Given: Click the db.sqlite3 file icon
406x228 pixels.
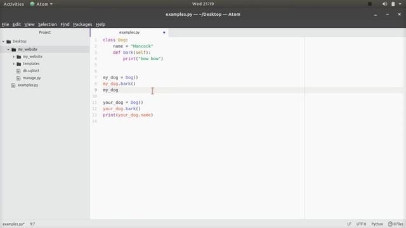Looking at the screenshot, I should pyautogui.click(x=18, y=71).
